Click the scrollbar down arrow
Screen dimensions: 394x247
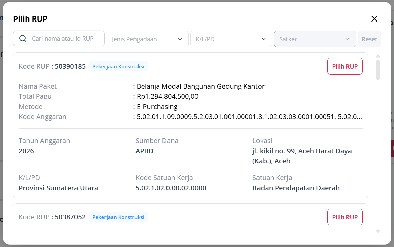[x=378, y=231]
